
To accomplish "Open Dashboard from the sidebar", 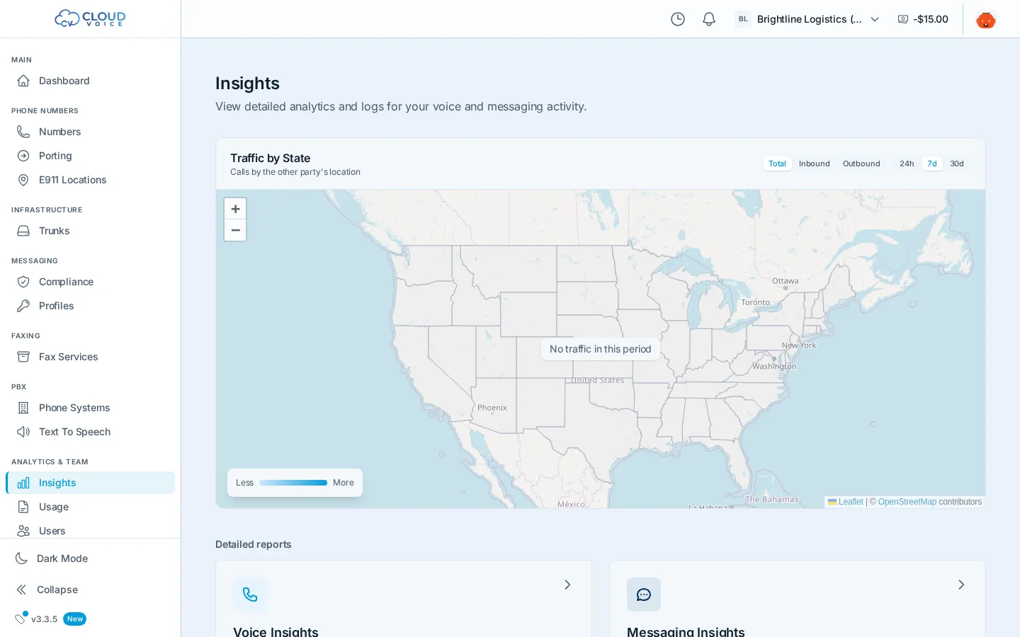I will coord(90,81).
